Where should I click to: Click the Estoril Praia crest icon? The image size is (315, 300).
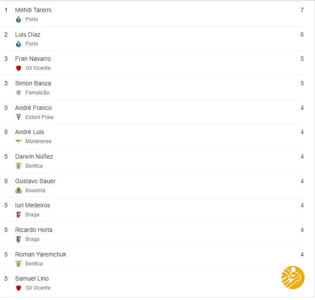tap(18, 117)
